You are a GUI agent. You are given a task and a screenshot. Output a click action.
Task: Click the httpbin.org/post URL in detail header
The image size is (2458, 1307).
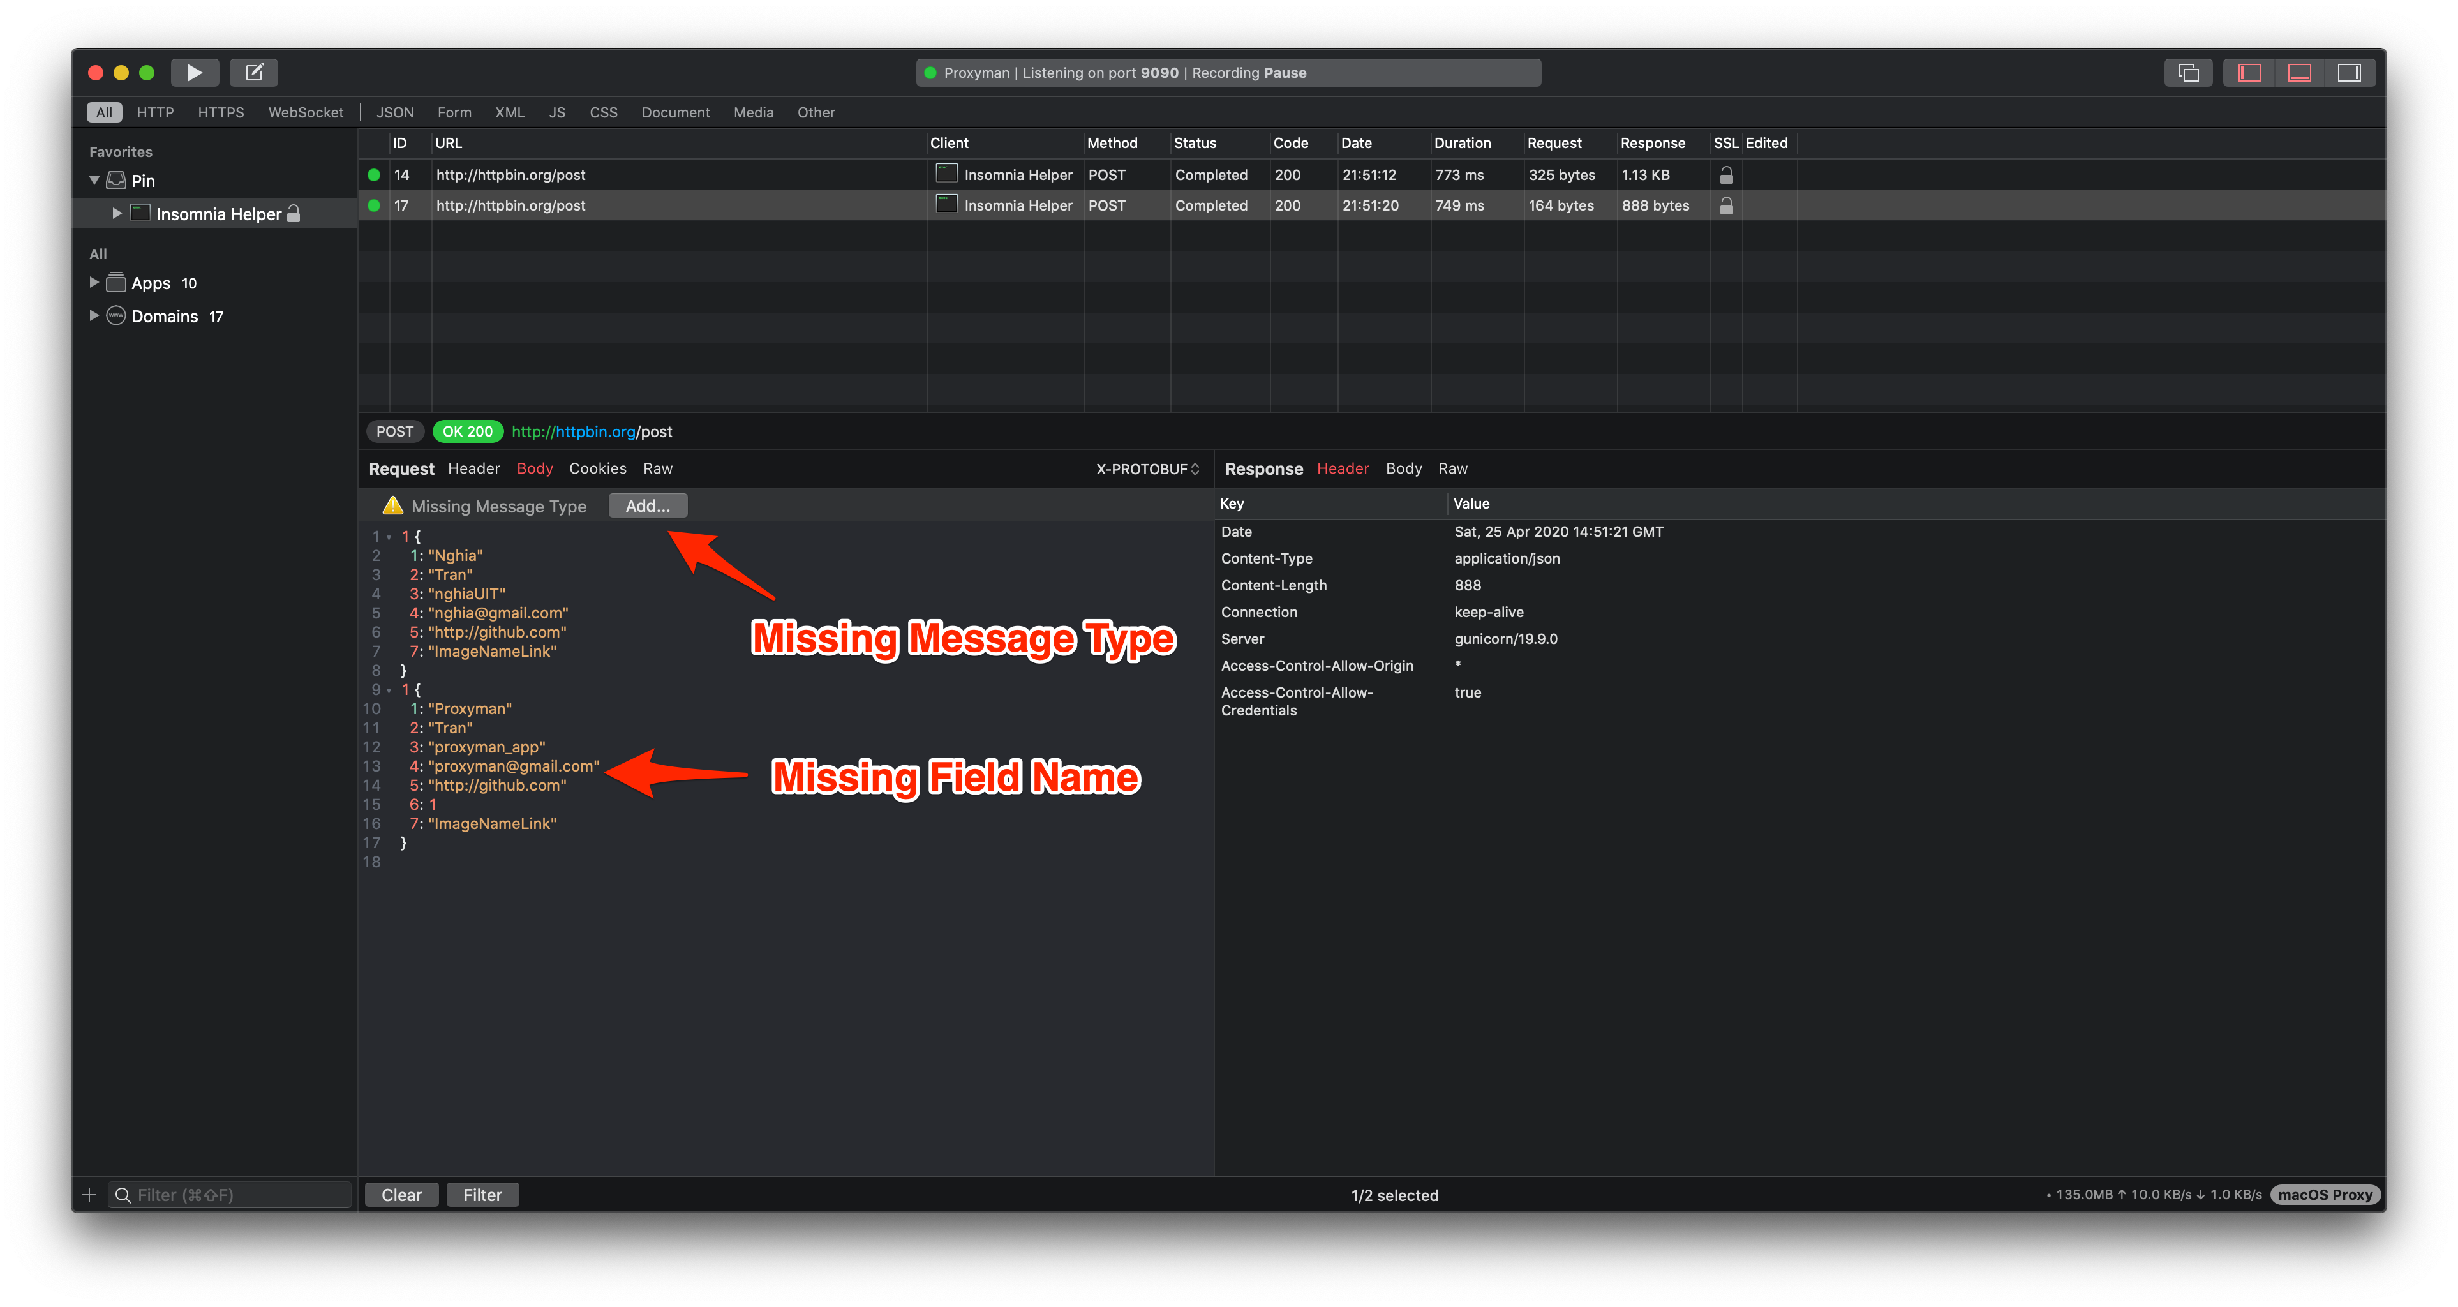(x=592, y=431)
